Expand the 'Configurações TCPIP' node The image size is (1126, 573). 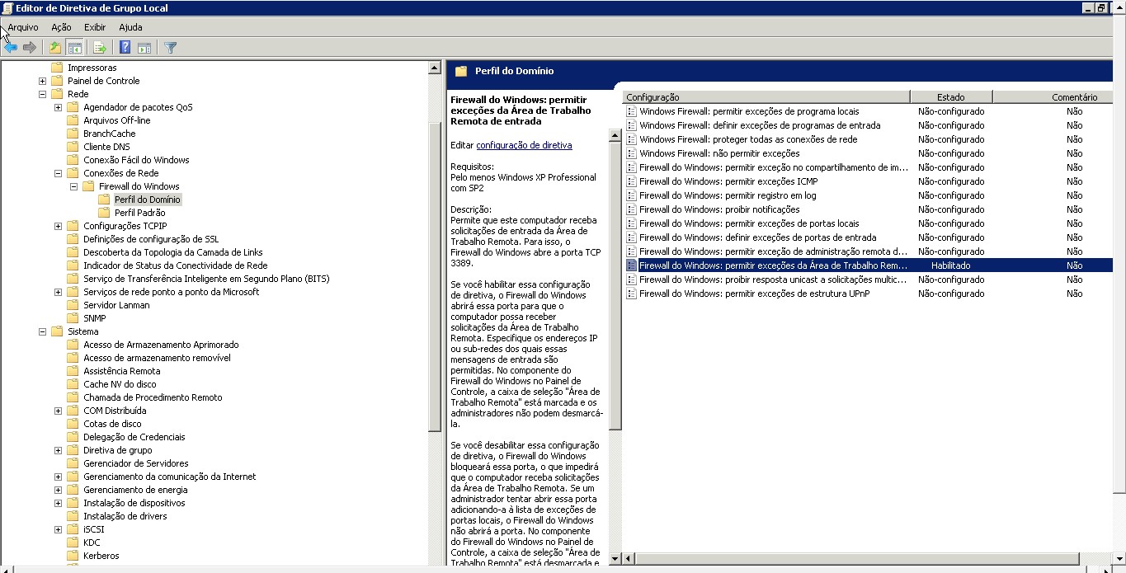(58, 226)
